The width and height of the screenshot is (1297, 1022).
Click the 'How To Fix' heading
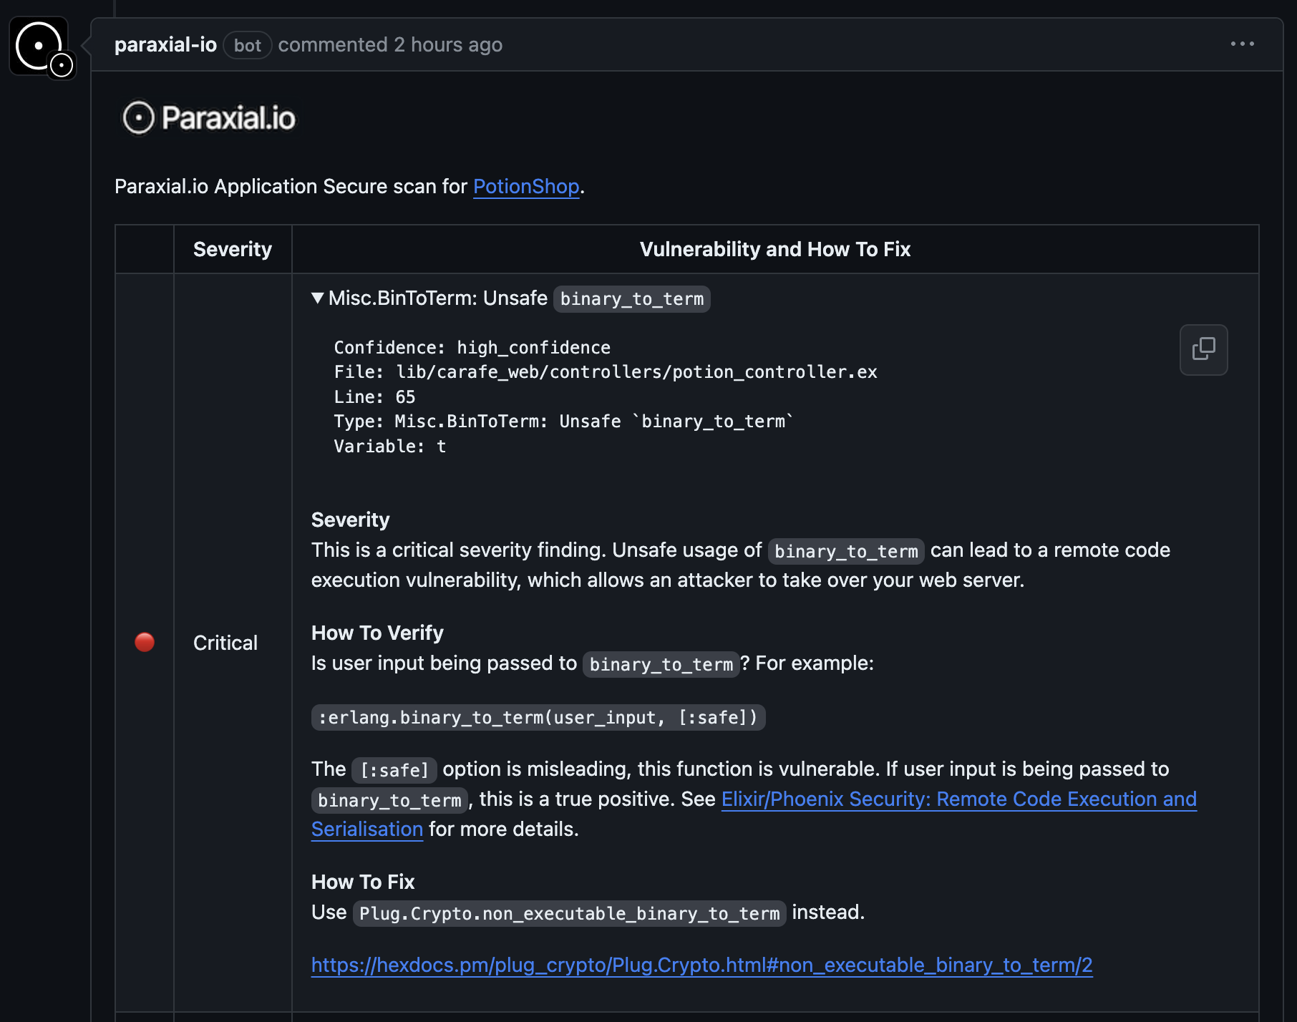pyautogui.click(x=363, y=882)
